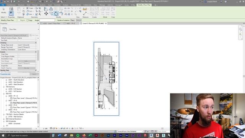Open the File menu tab
Screen dimensions: 245x138
(x=3, y=5)
